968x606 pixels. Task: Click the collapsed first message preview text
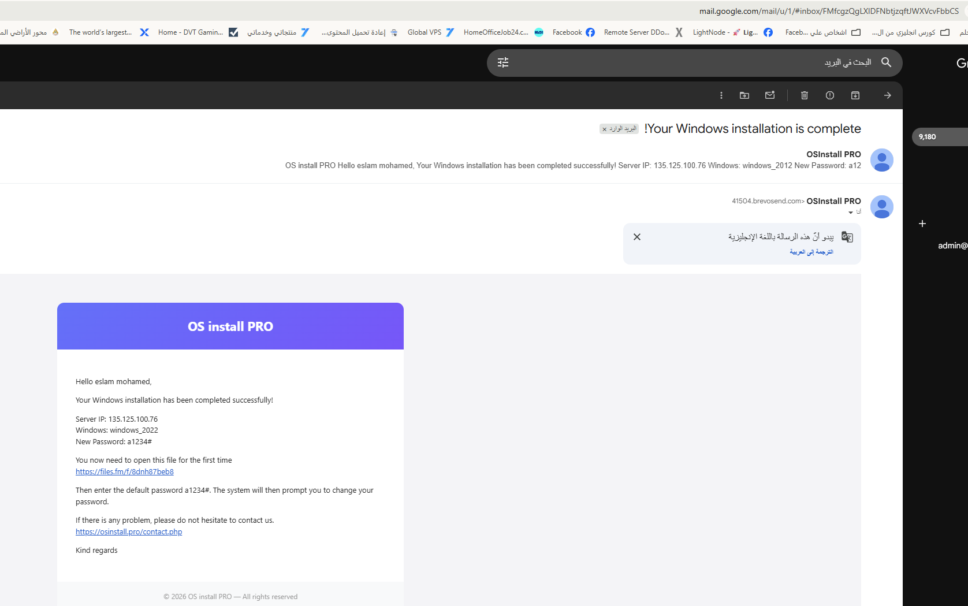573,166
